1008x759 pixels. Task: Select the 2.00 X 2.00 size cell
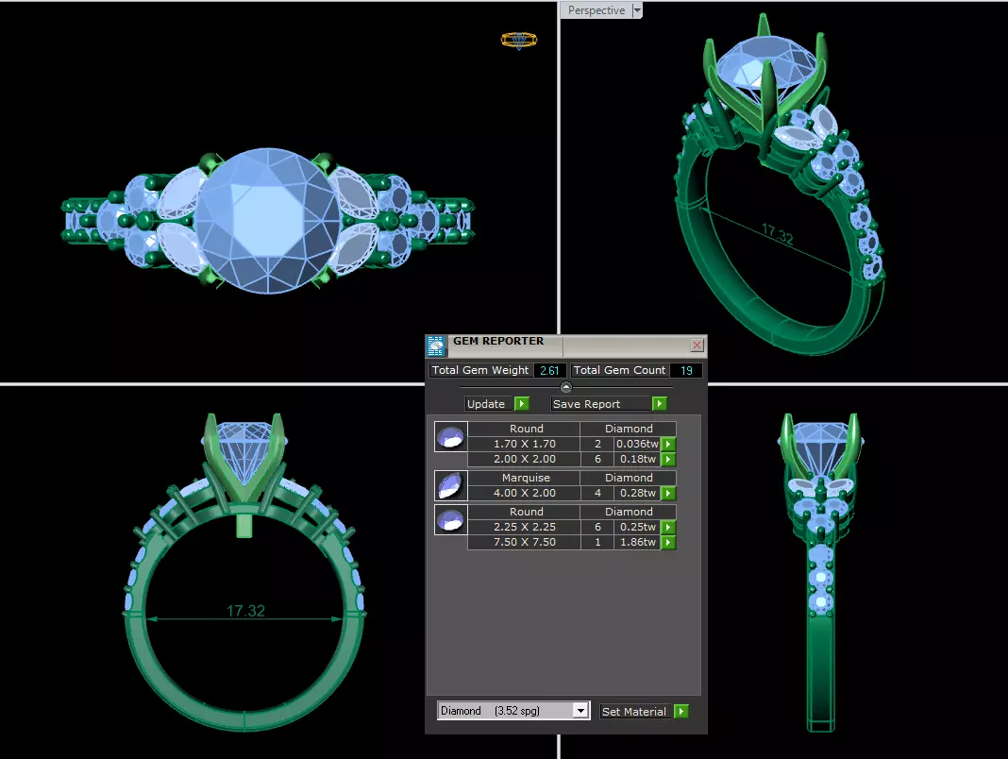[525, 459]
